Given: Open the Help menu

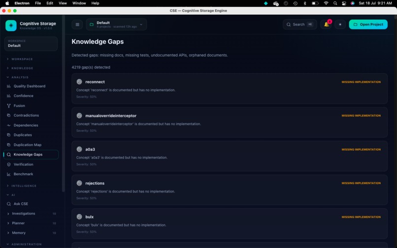Looking at the screenshot, I should [95, 3].
